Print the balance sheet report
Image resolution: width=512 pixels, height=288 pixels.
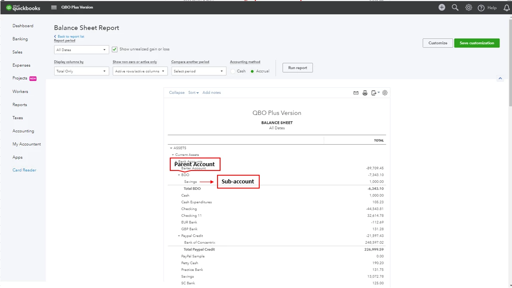tap(365, 93)
